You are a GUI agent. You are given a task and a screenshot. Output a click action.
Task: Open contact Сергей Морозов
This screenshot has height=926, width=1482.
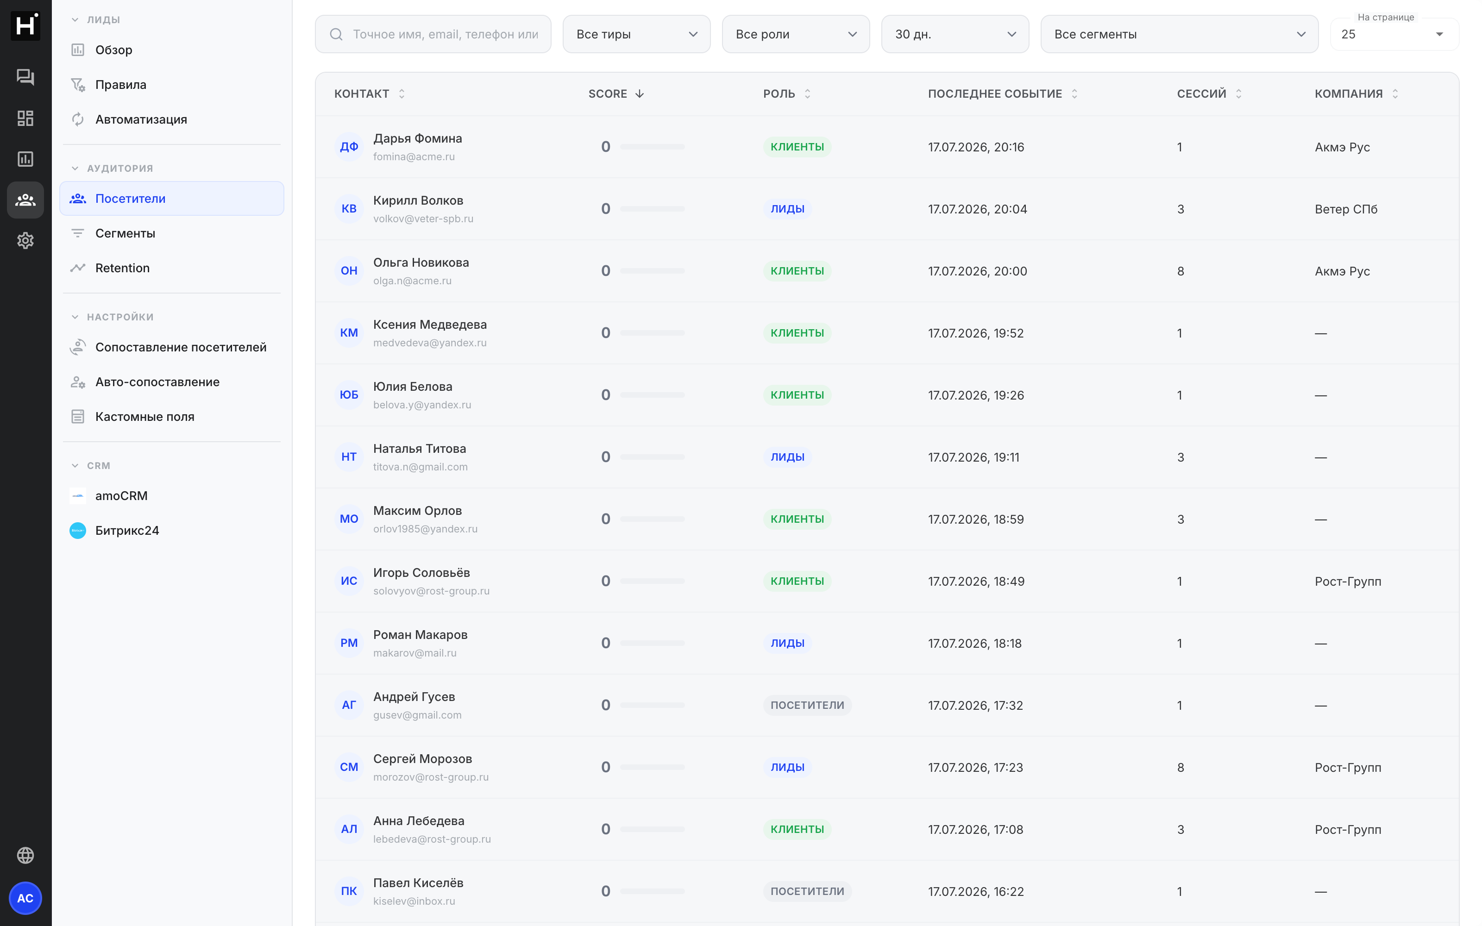tap(422, 759)
